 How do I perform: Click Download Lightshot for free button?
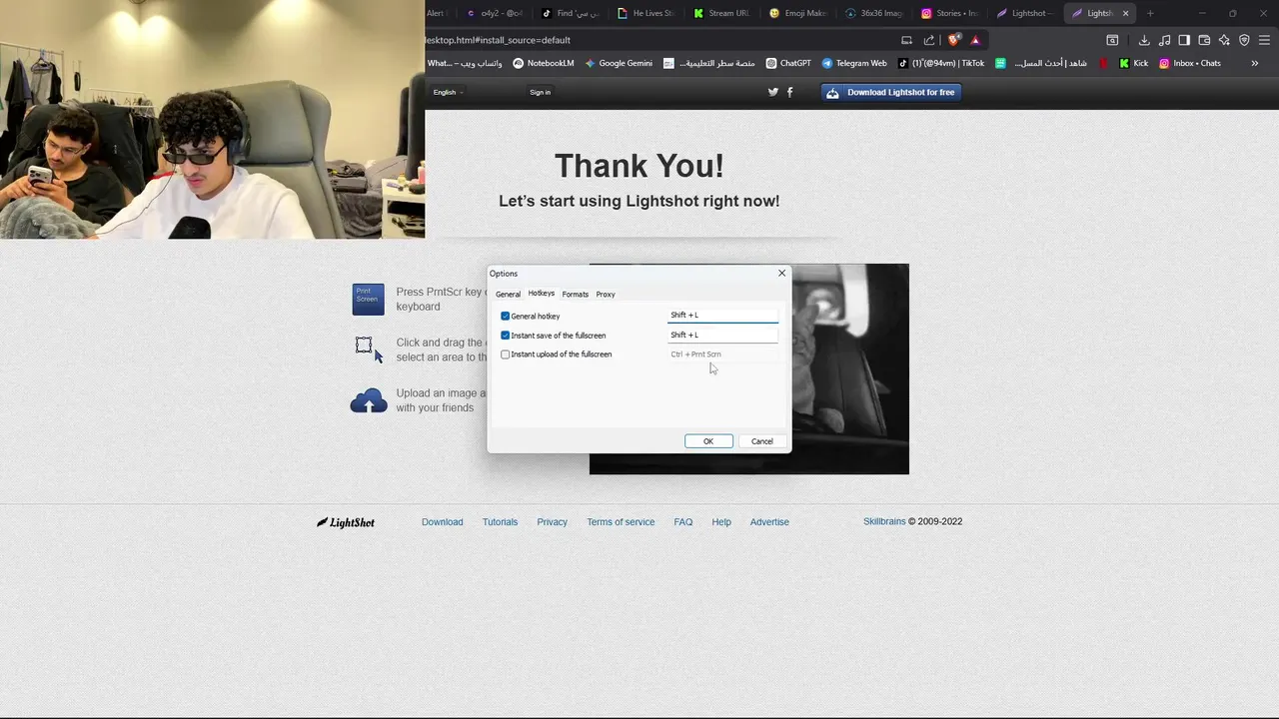(890, 92)
